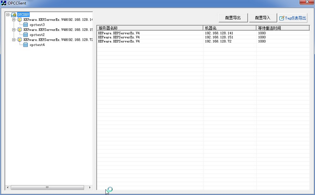Screen dimensions: 315x195
Task: Collapse the OPCDRV root tree node
Action: (8, 15)
